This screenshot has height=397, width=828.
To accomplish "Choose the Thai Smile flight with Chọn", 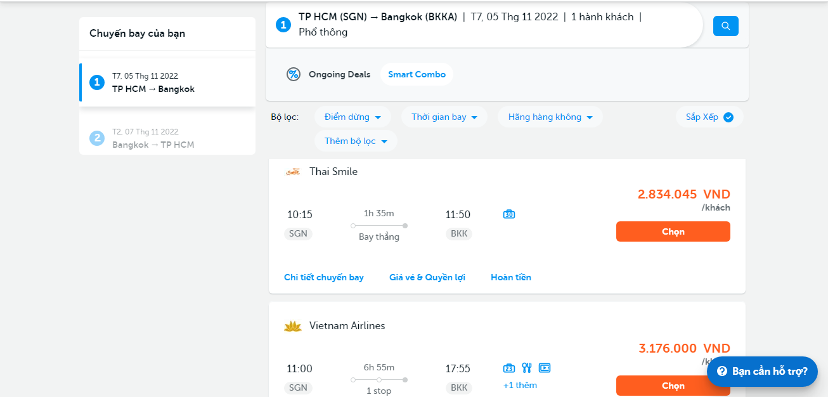I will click(673, 231).
